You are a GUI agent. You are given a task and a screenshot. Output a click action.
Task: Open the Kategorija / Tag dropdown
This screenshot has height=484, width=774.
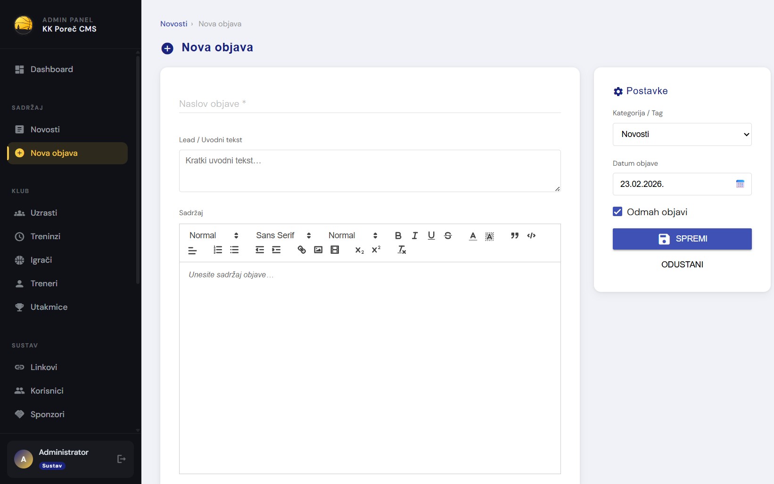click(682, 135)
